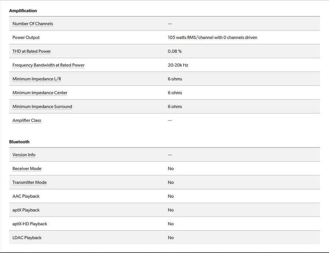
Task: Click the AAC Playback row label
Action: pos(26,196)
